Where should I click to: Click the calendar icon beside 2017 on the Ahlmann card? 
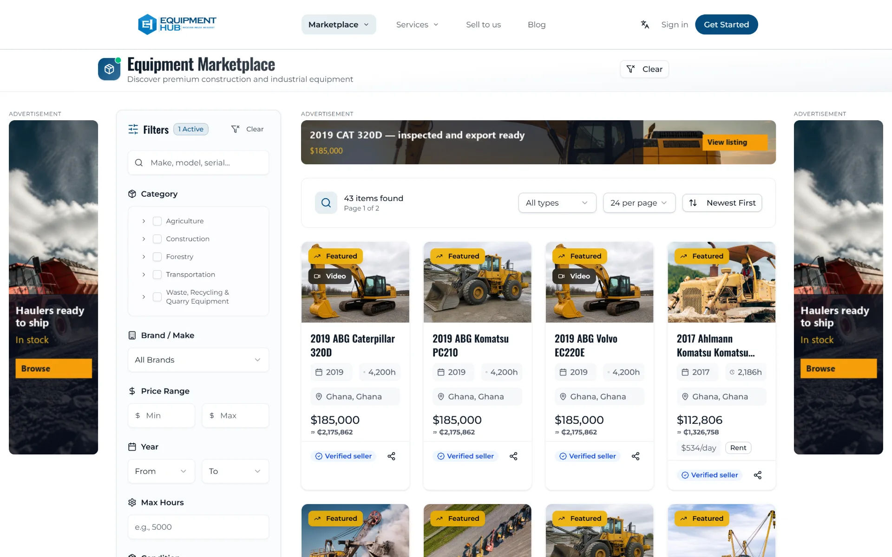click(685, 372)
